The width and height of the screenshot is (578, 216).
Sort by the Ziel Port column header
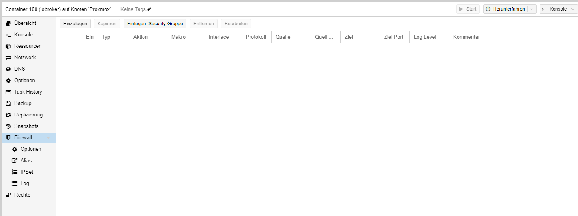click(394, 37)
